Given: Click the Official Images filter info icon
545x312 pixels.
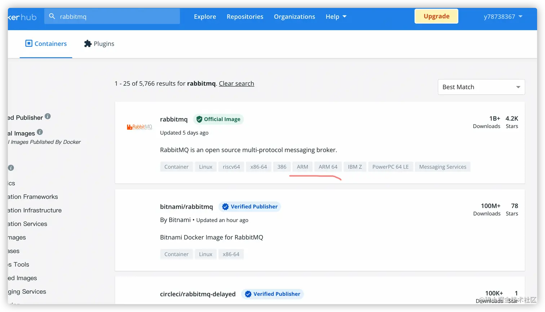Looking at the screenshot, I should click(x=40, y=132).
